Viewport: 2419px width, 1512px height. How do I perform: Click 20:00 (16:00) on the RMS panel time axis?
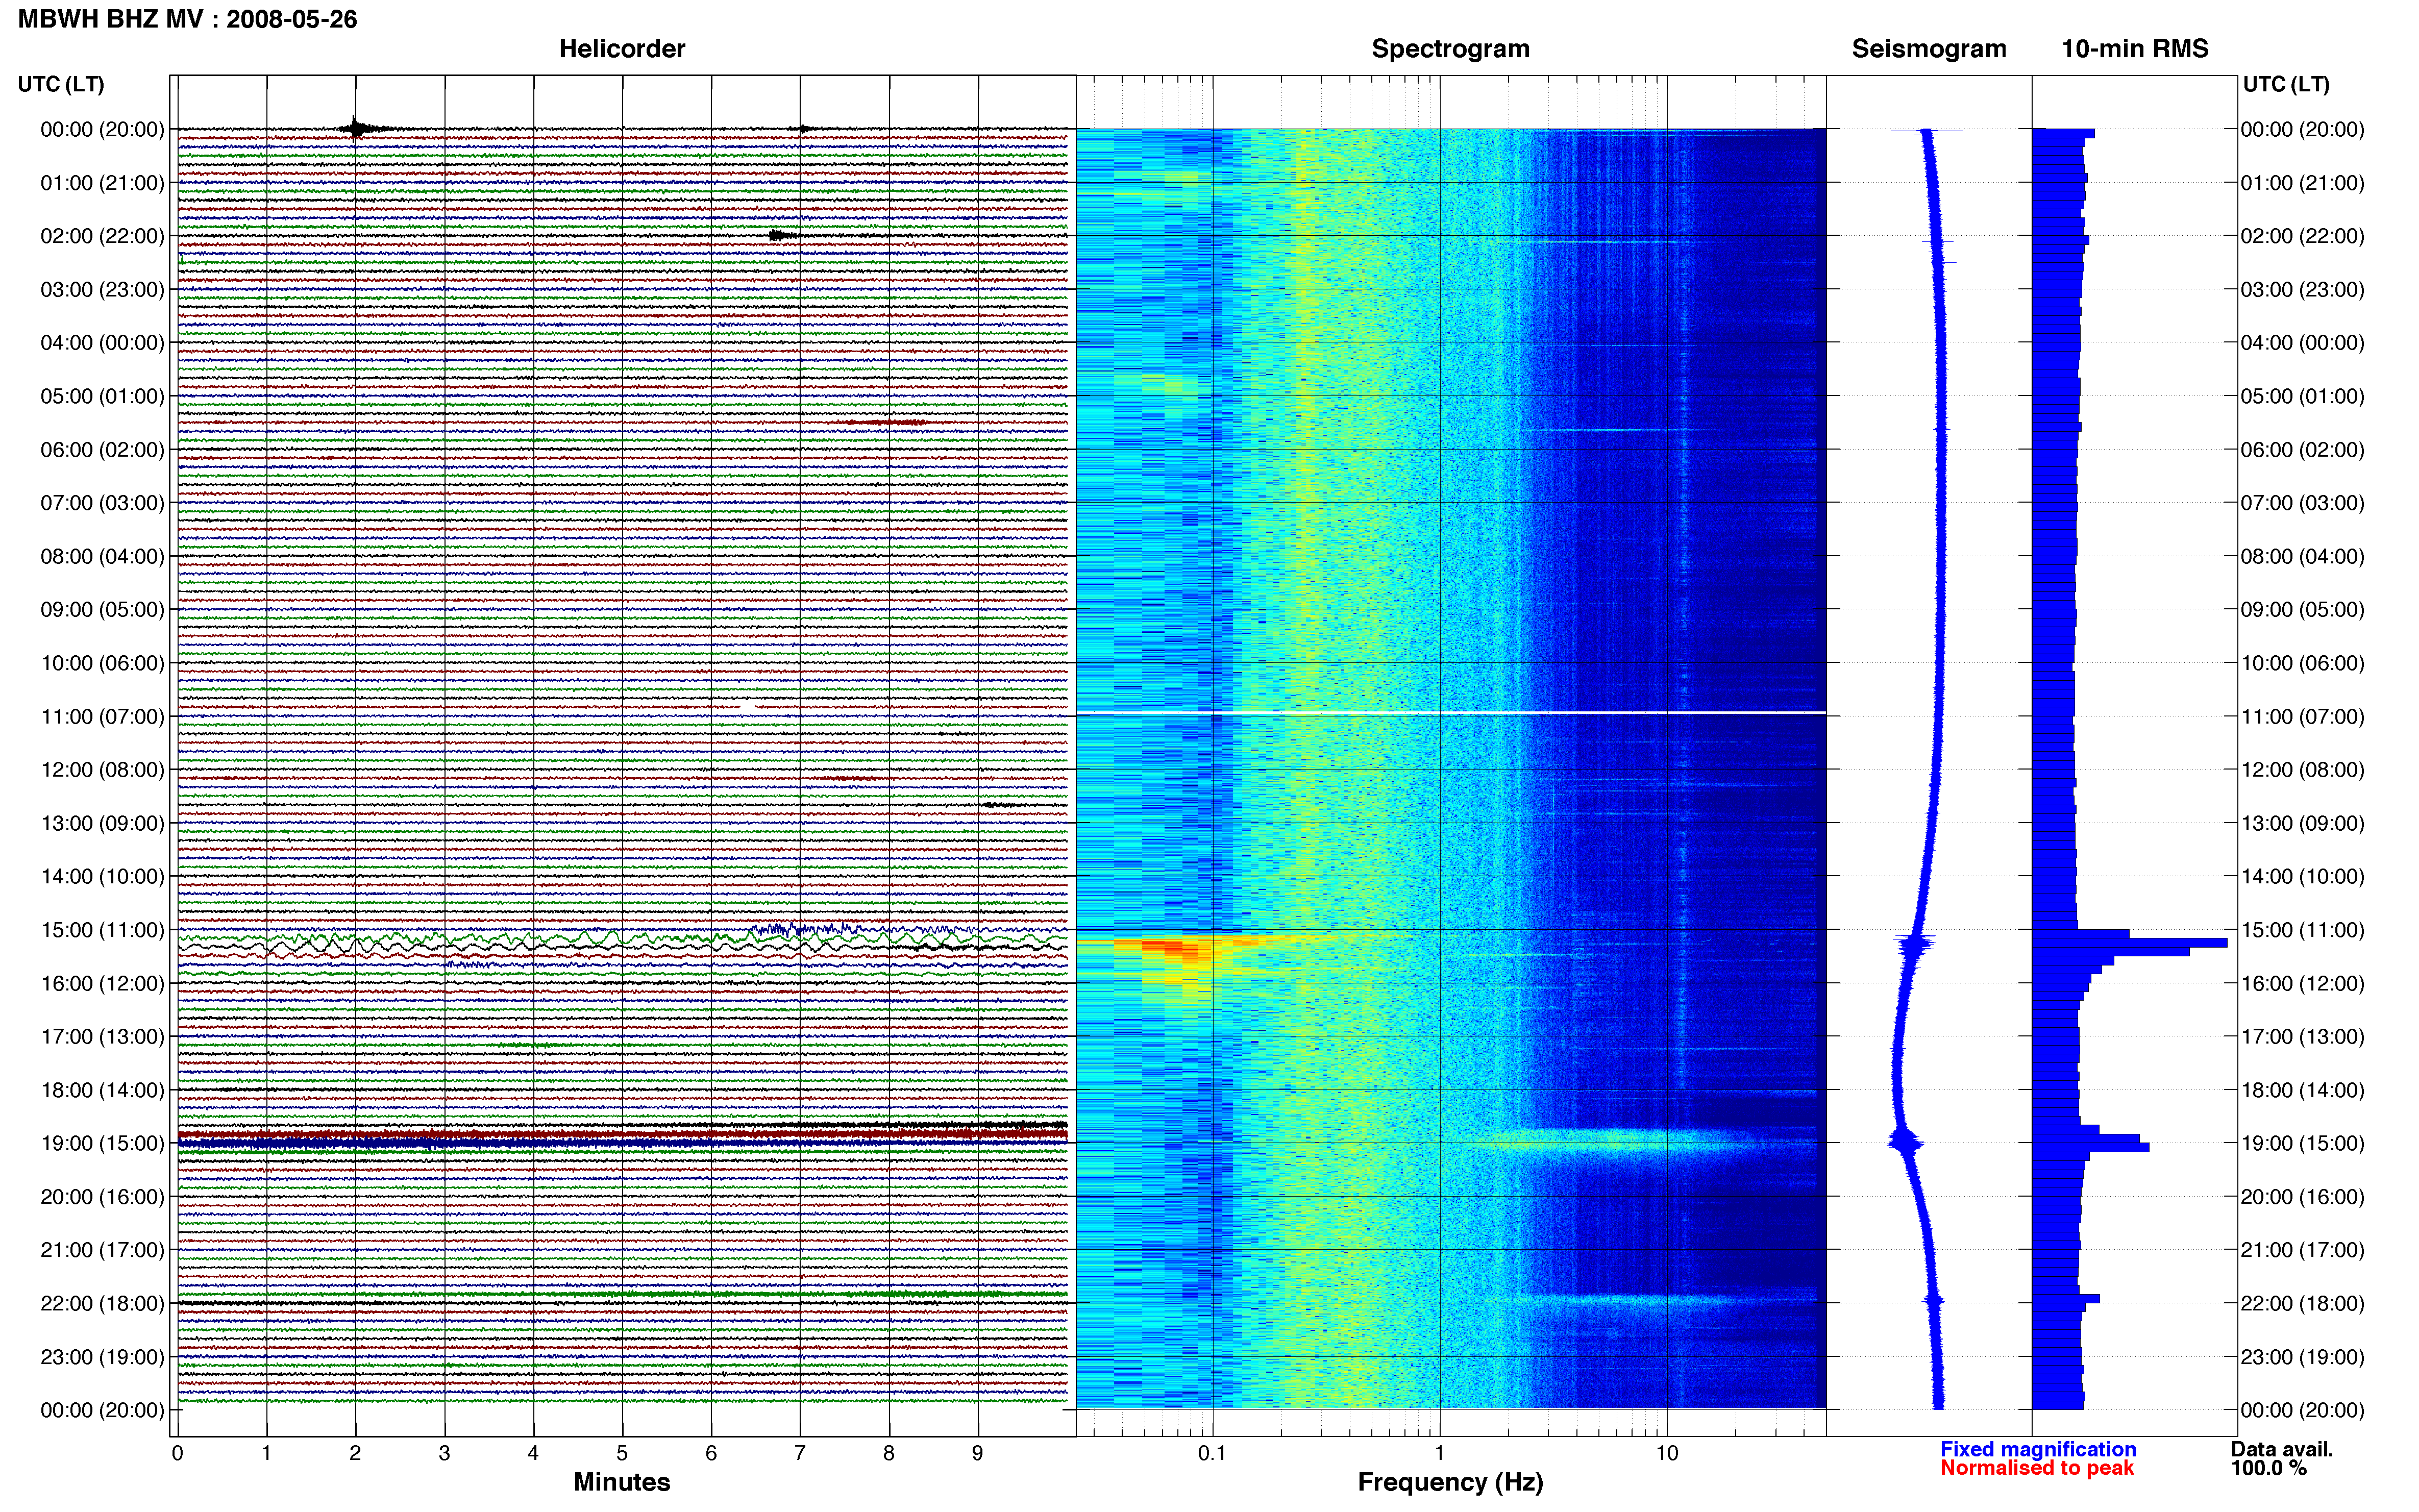click(x=2302, y=1197)
